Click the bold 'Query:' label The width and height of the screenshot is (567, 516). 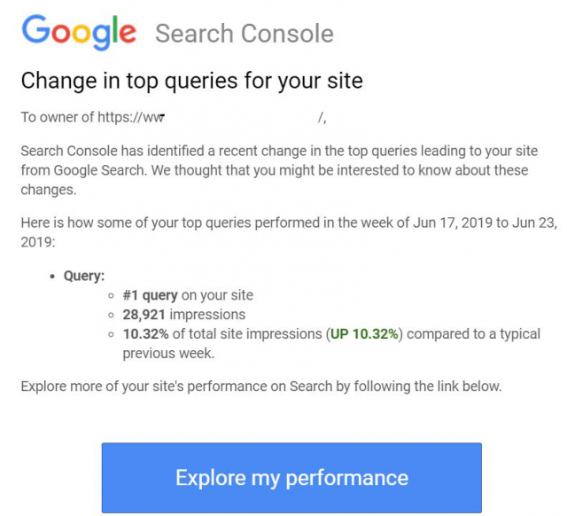[x=84, y=276]
